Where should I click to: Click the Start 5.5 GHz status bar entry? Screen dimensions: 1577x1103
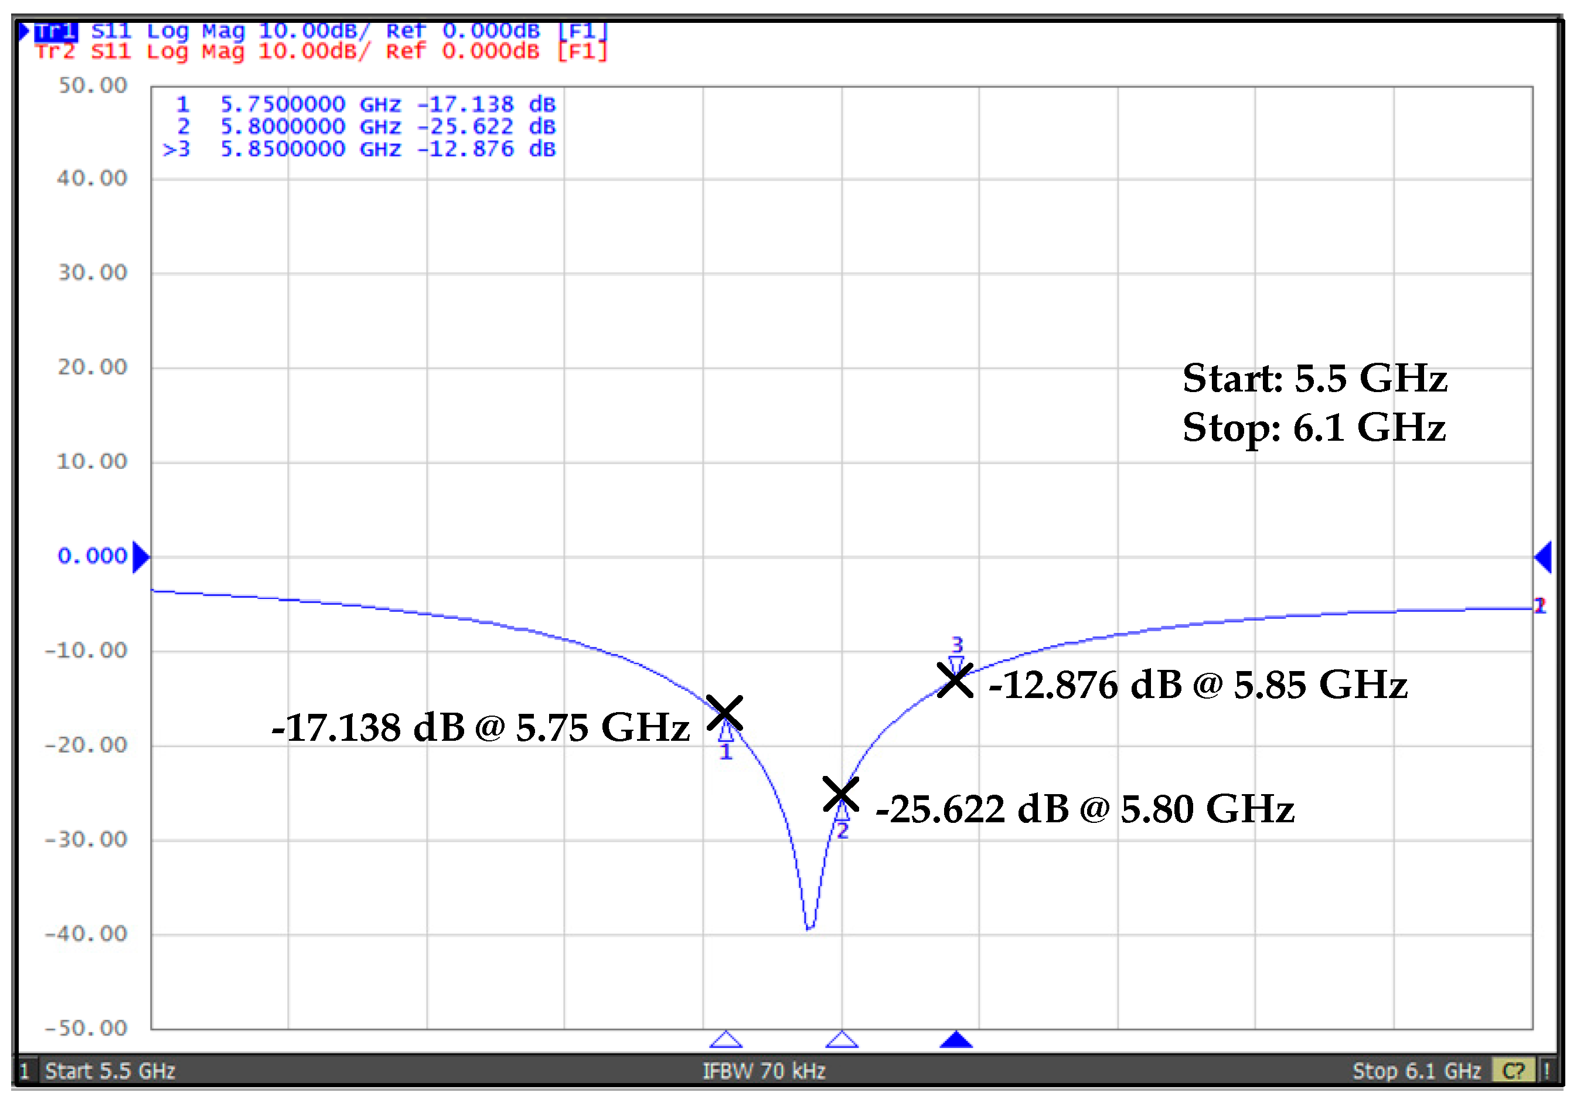pyautogui.click(x=110, y=1071)
